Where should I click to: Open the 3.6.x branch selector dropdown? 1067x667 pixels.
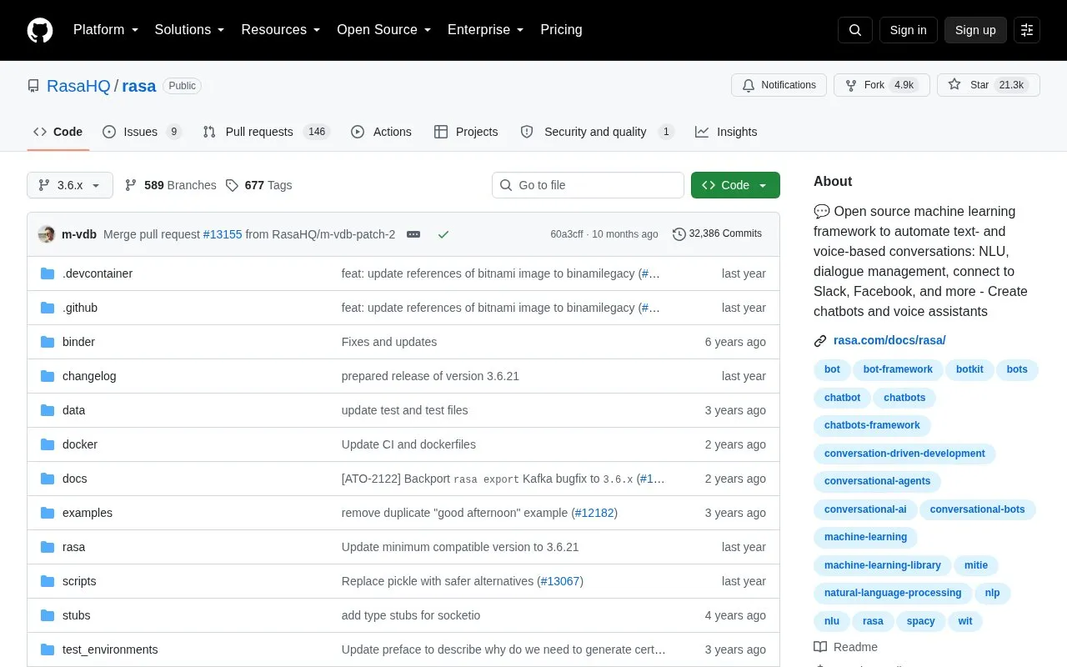click(70, 185)
